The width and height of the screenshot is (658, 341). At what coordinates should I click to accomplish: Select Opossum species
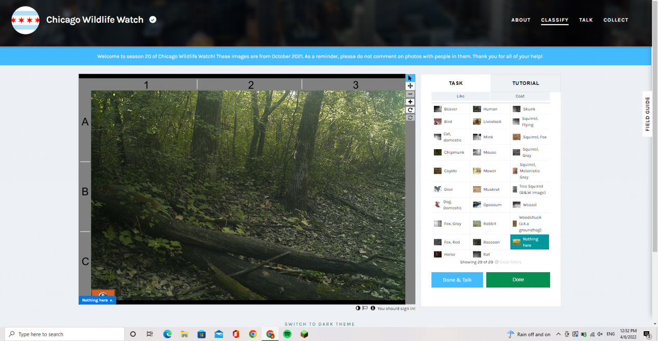coord(490,205)
